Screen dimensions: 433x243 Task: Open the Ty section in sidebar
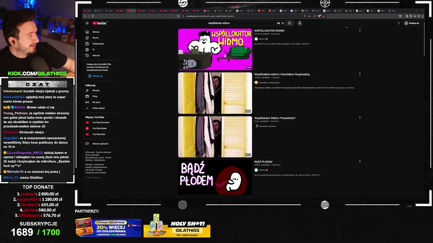point(90,50)
